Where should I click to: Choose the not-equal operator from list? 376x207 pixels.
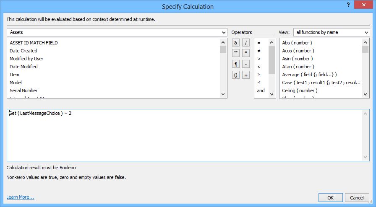(259, 51)
